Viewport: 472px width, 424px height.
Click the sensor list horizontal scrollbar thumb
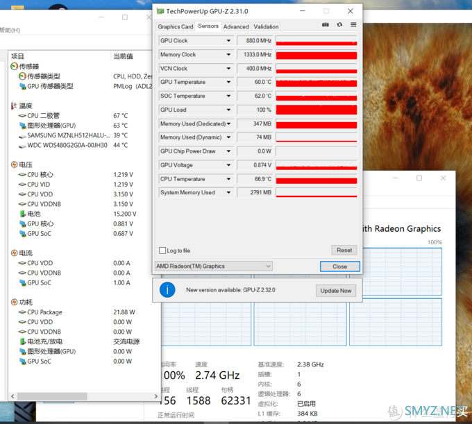click(x=52, y=396)
